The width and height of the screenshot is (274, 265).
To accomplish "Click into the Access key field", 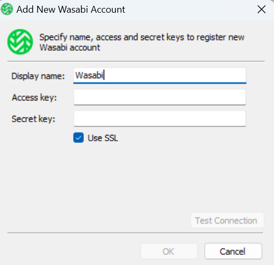I will pos(160,97).
